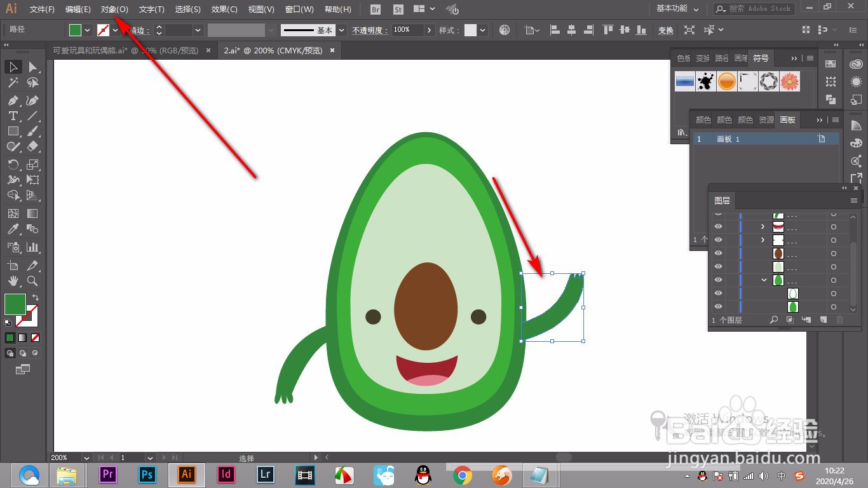This screenshot has width=868, height=488.
Task: Click the green fill color swatch in toolbox
Action: tap(15, 304)
